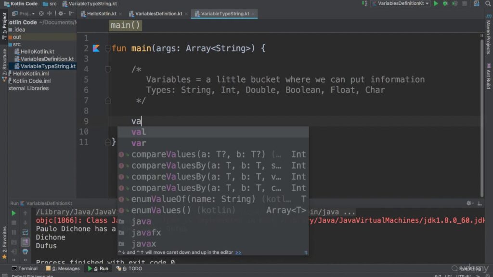The height and width of the screenshot is (277, 493).
Task: Click Kotlin Code breadcrumb in navigation bar
Action: (x=21, y=4)
